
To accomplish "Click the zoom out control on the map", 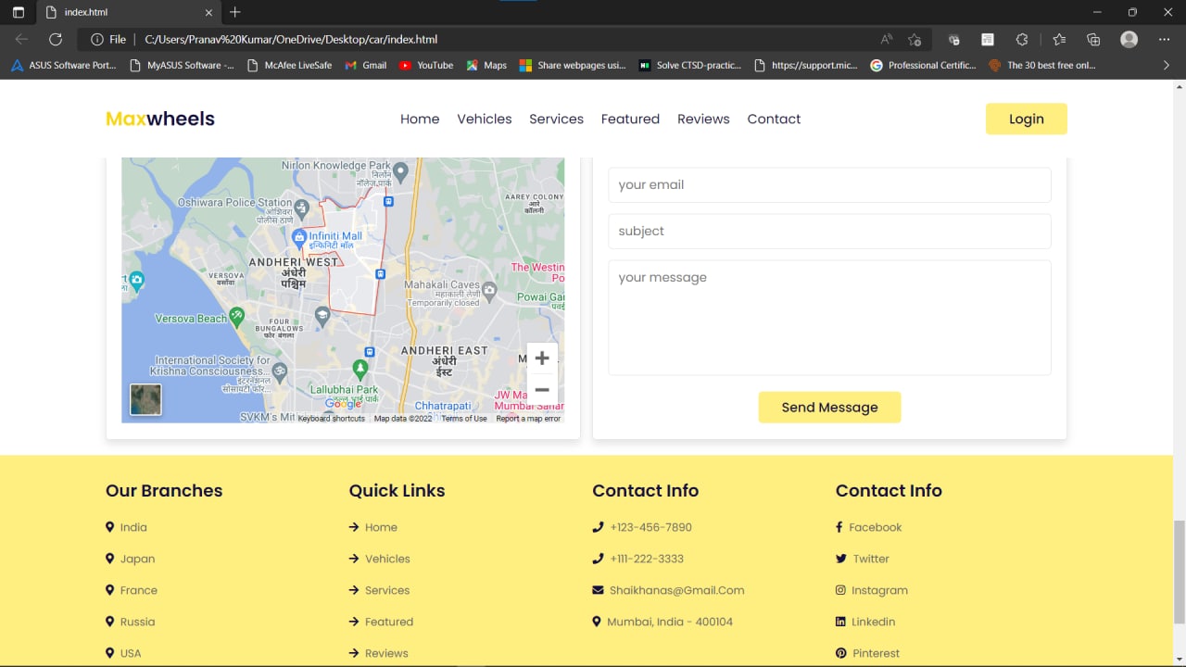I will (x=542, y=390).
